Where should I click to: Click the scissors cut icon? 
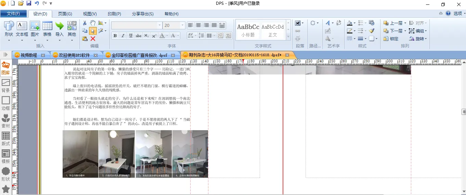[x=85, y=23]
